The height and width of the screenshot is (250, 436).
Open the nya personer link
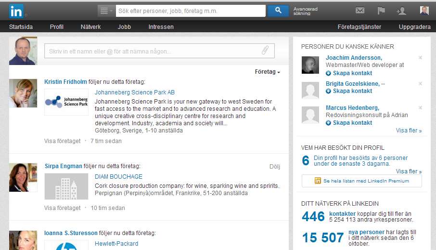pos(366,232)
